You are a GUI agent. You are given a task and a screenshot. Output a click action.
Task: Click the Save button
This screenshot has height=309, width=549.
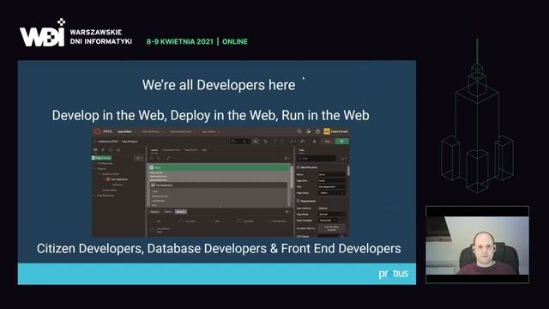pyautogui.click(x=327, y=141)
